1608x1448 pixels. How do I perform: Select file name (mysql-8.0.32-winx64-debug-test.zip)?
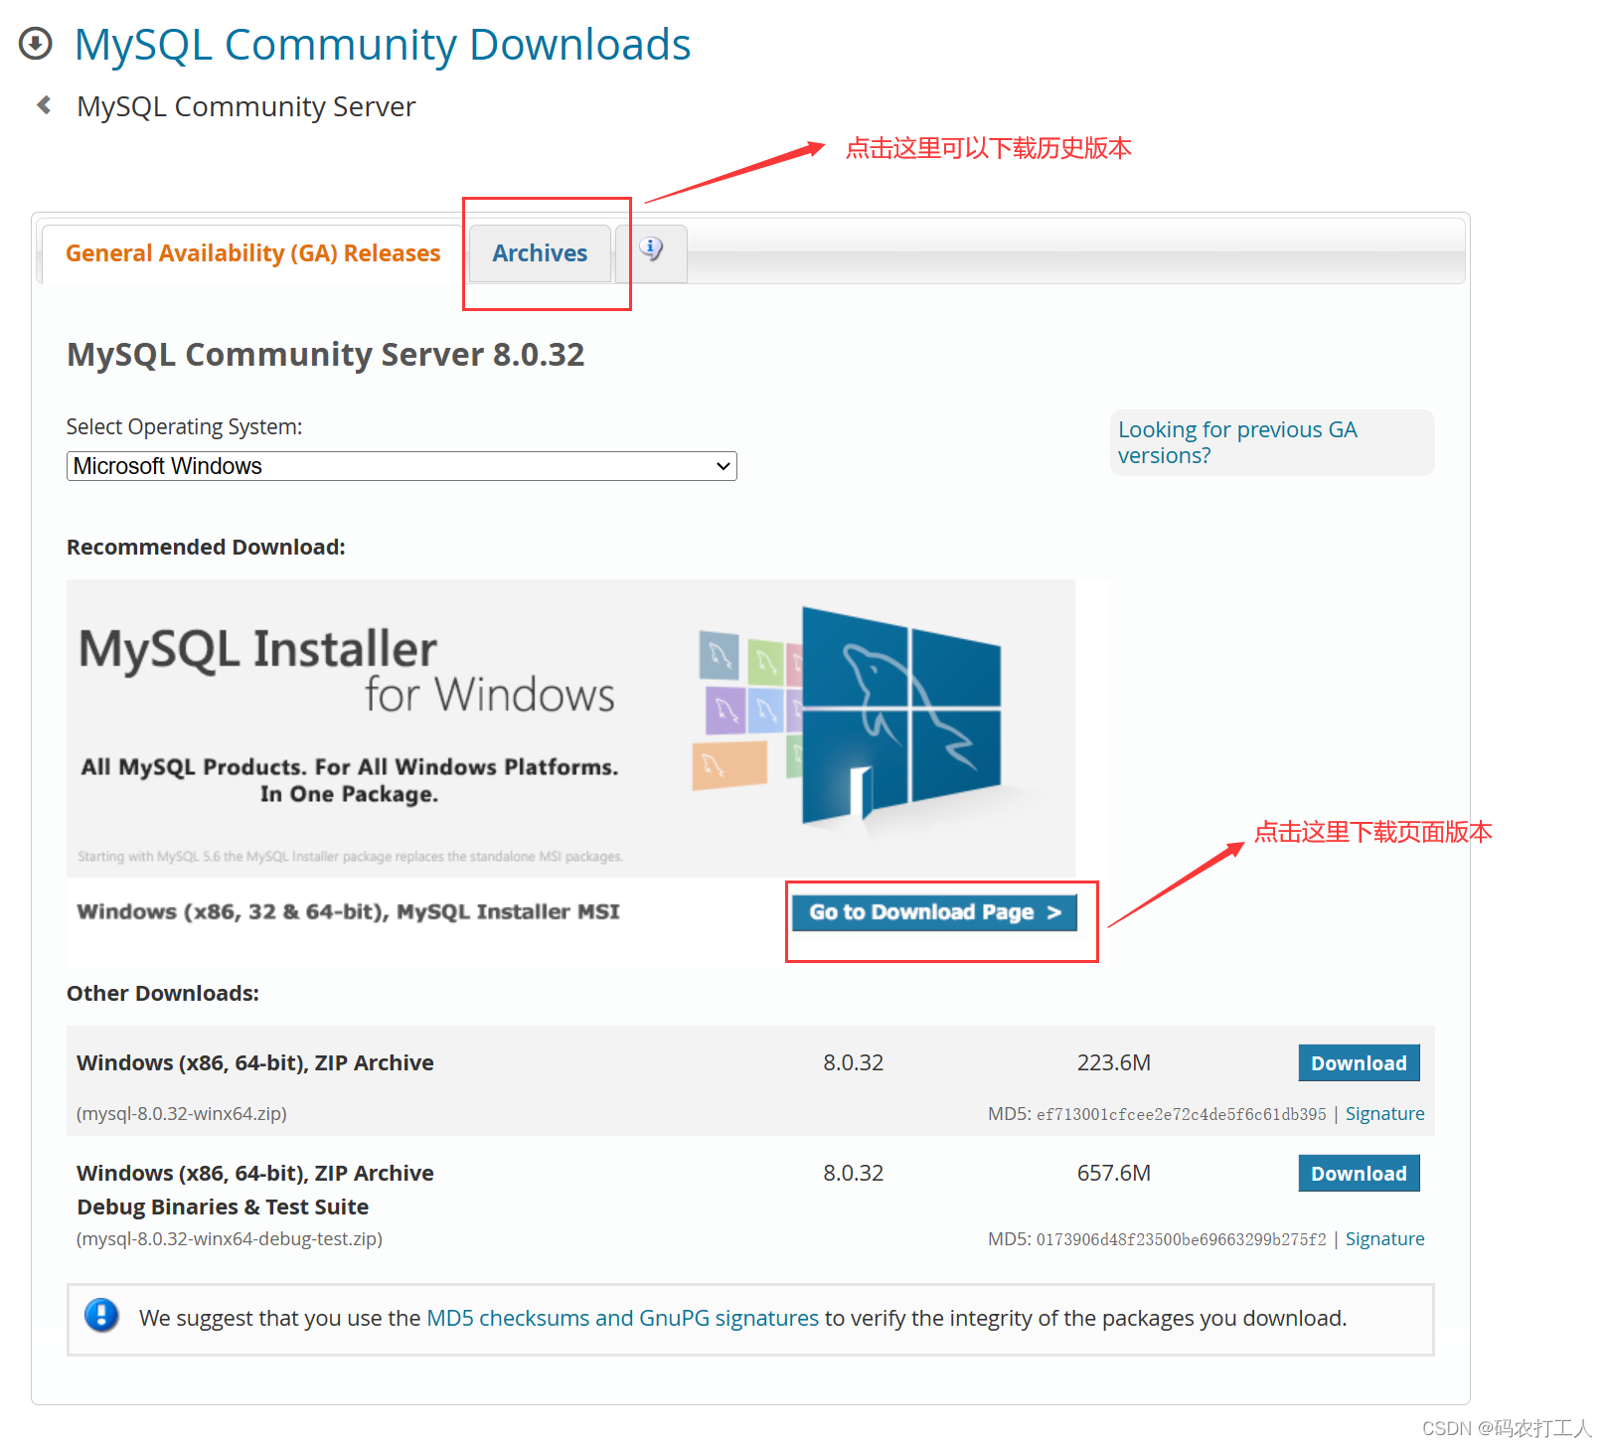[x=230, y=1239]
